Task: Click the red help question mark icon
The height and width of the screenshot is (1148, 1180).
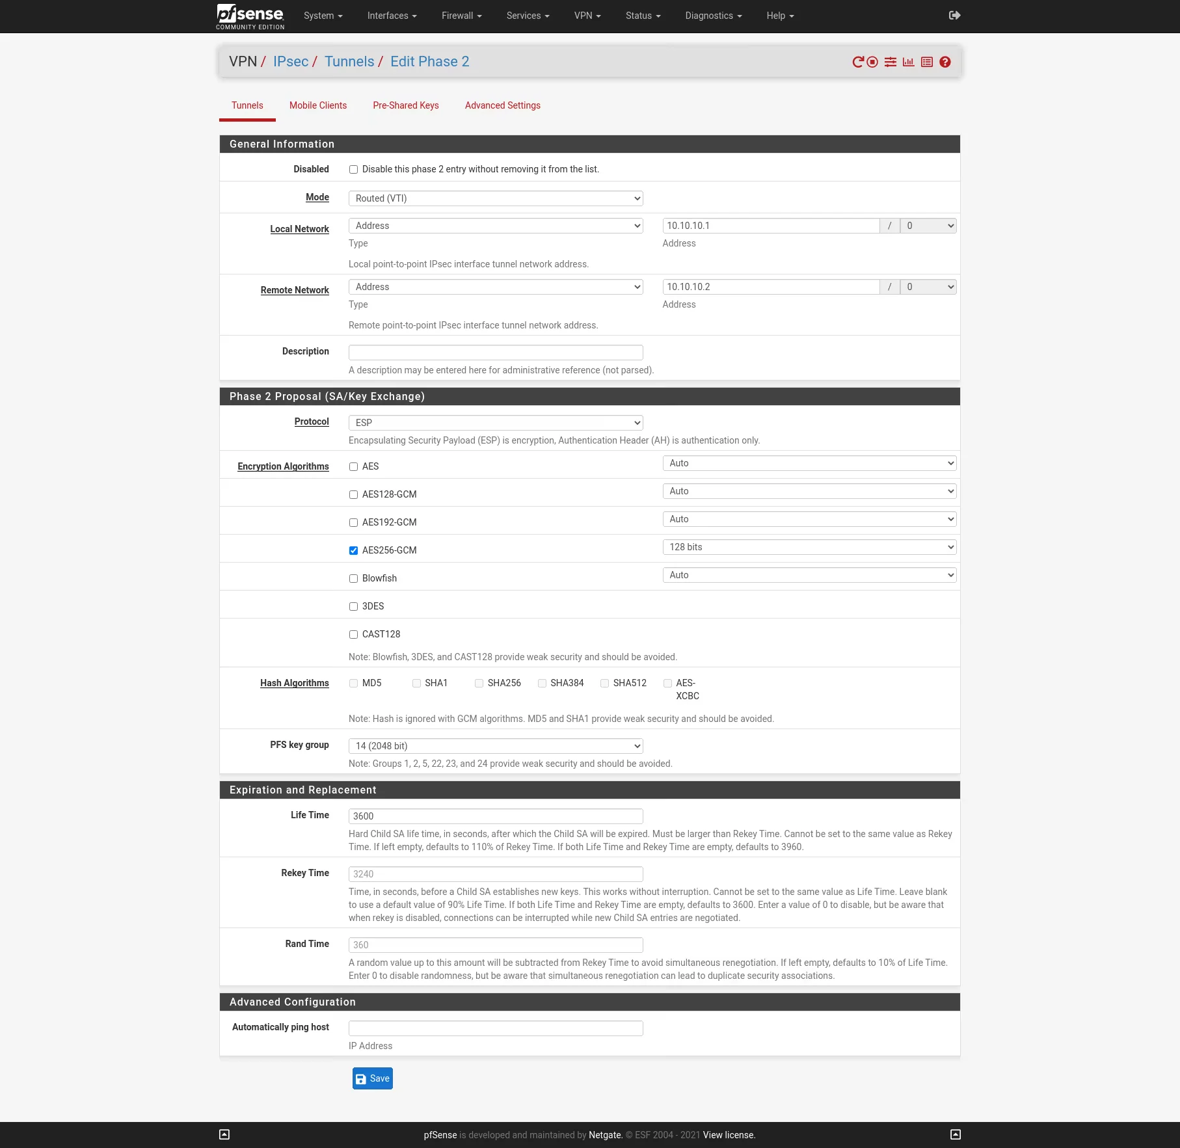Action: pos(945,62)
